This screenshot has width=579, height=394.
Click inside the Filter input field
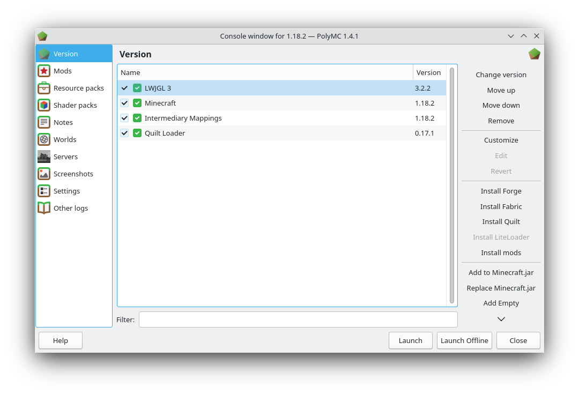(298, 319)
